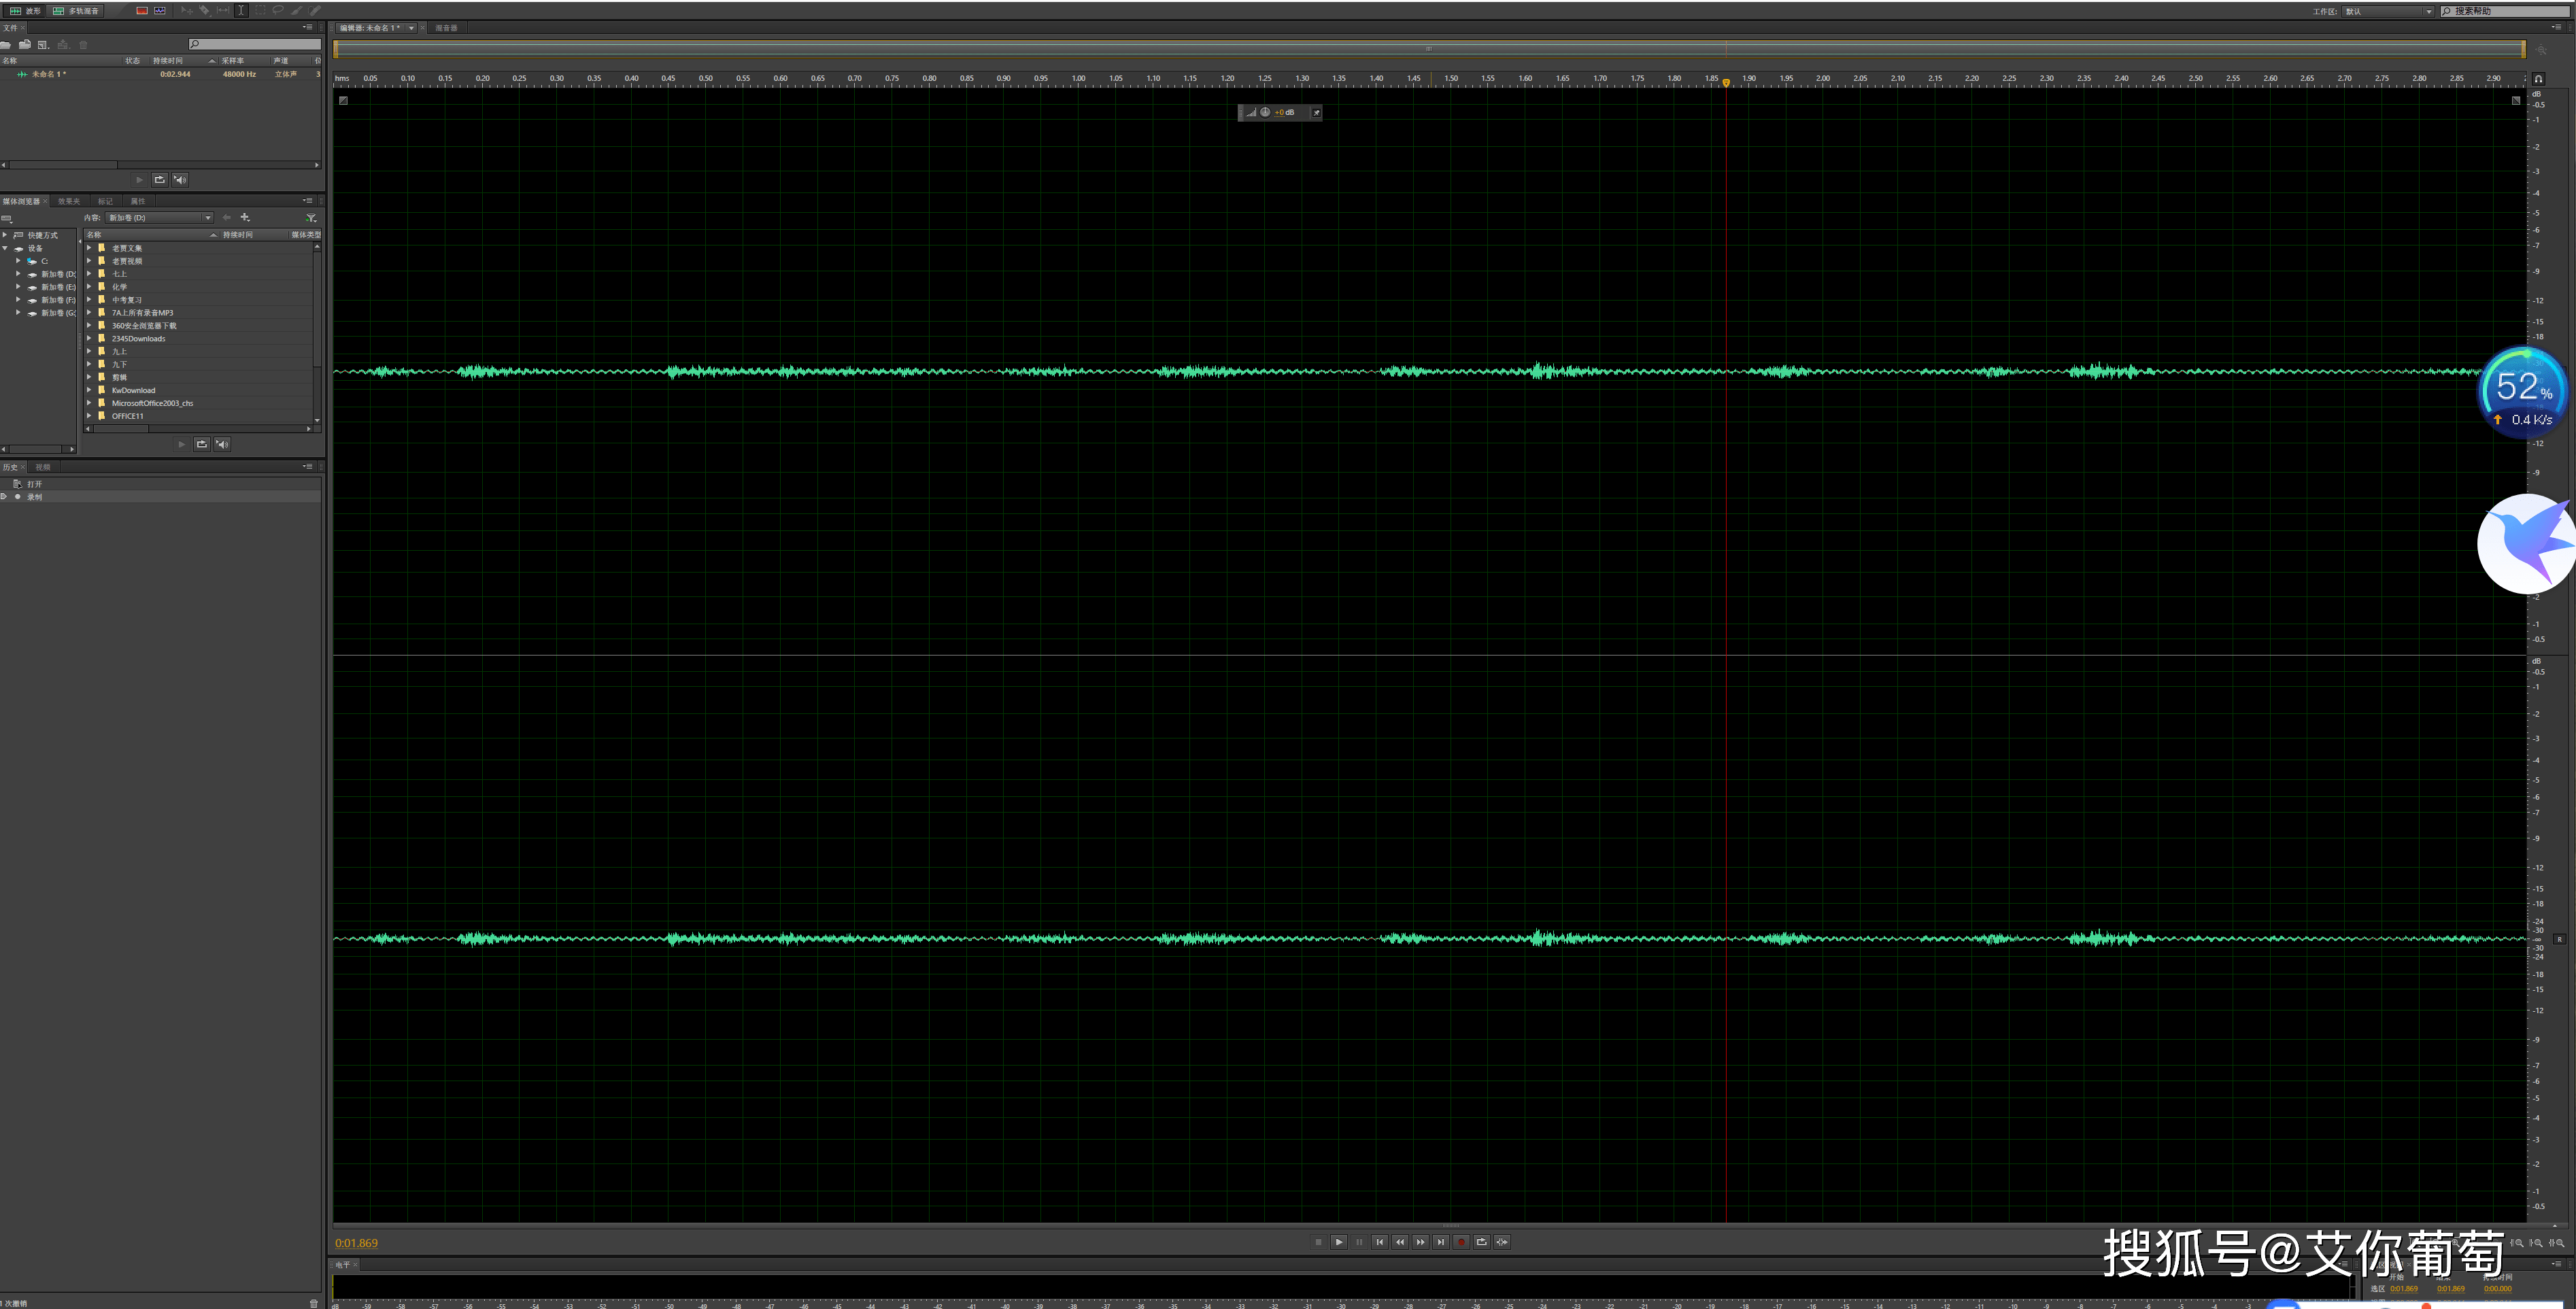Select the Marquee Selection tool
Image resolution: width=2576 pixels, height=1309 pixels.
260,10
